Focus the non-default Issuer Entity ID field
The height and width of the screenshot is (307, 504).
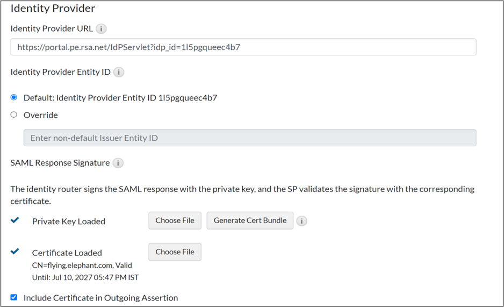(x=249, y=138)
